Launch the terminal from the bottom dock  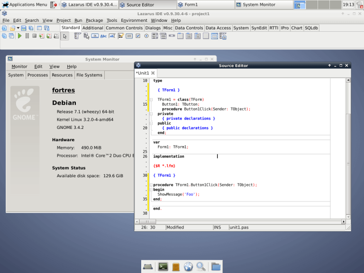tap(163, 266)
